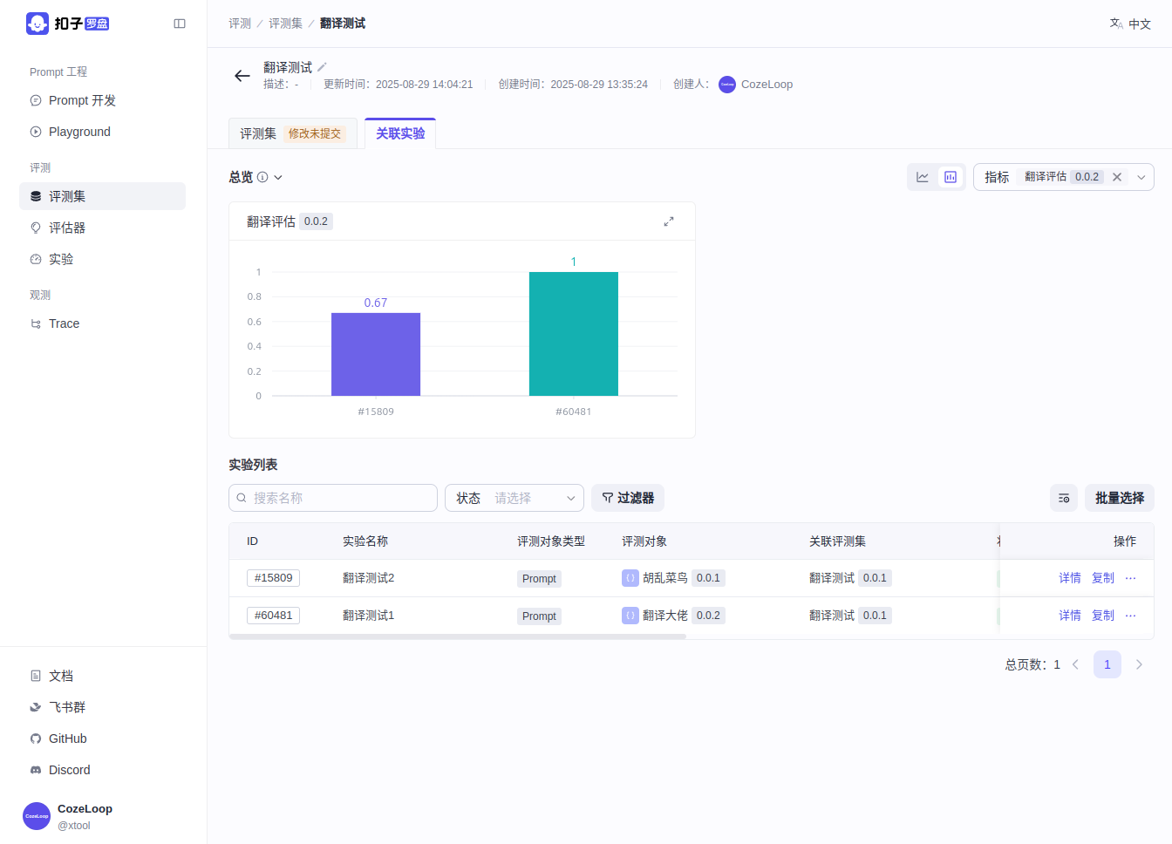The image size is (1172, 844).
Task: Click the pencil icon to edit the name
Action: click(322, 67)
